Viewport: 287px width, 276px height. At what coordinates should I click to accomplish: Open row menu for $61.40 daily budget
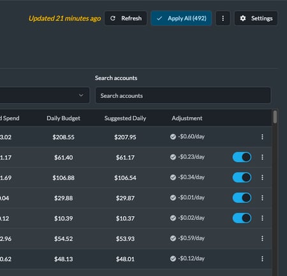point(262,157)
